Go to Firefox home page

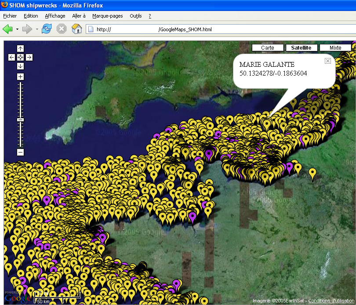point(76,29)
